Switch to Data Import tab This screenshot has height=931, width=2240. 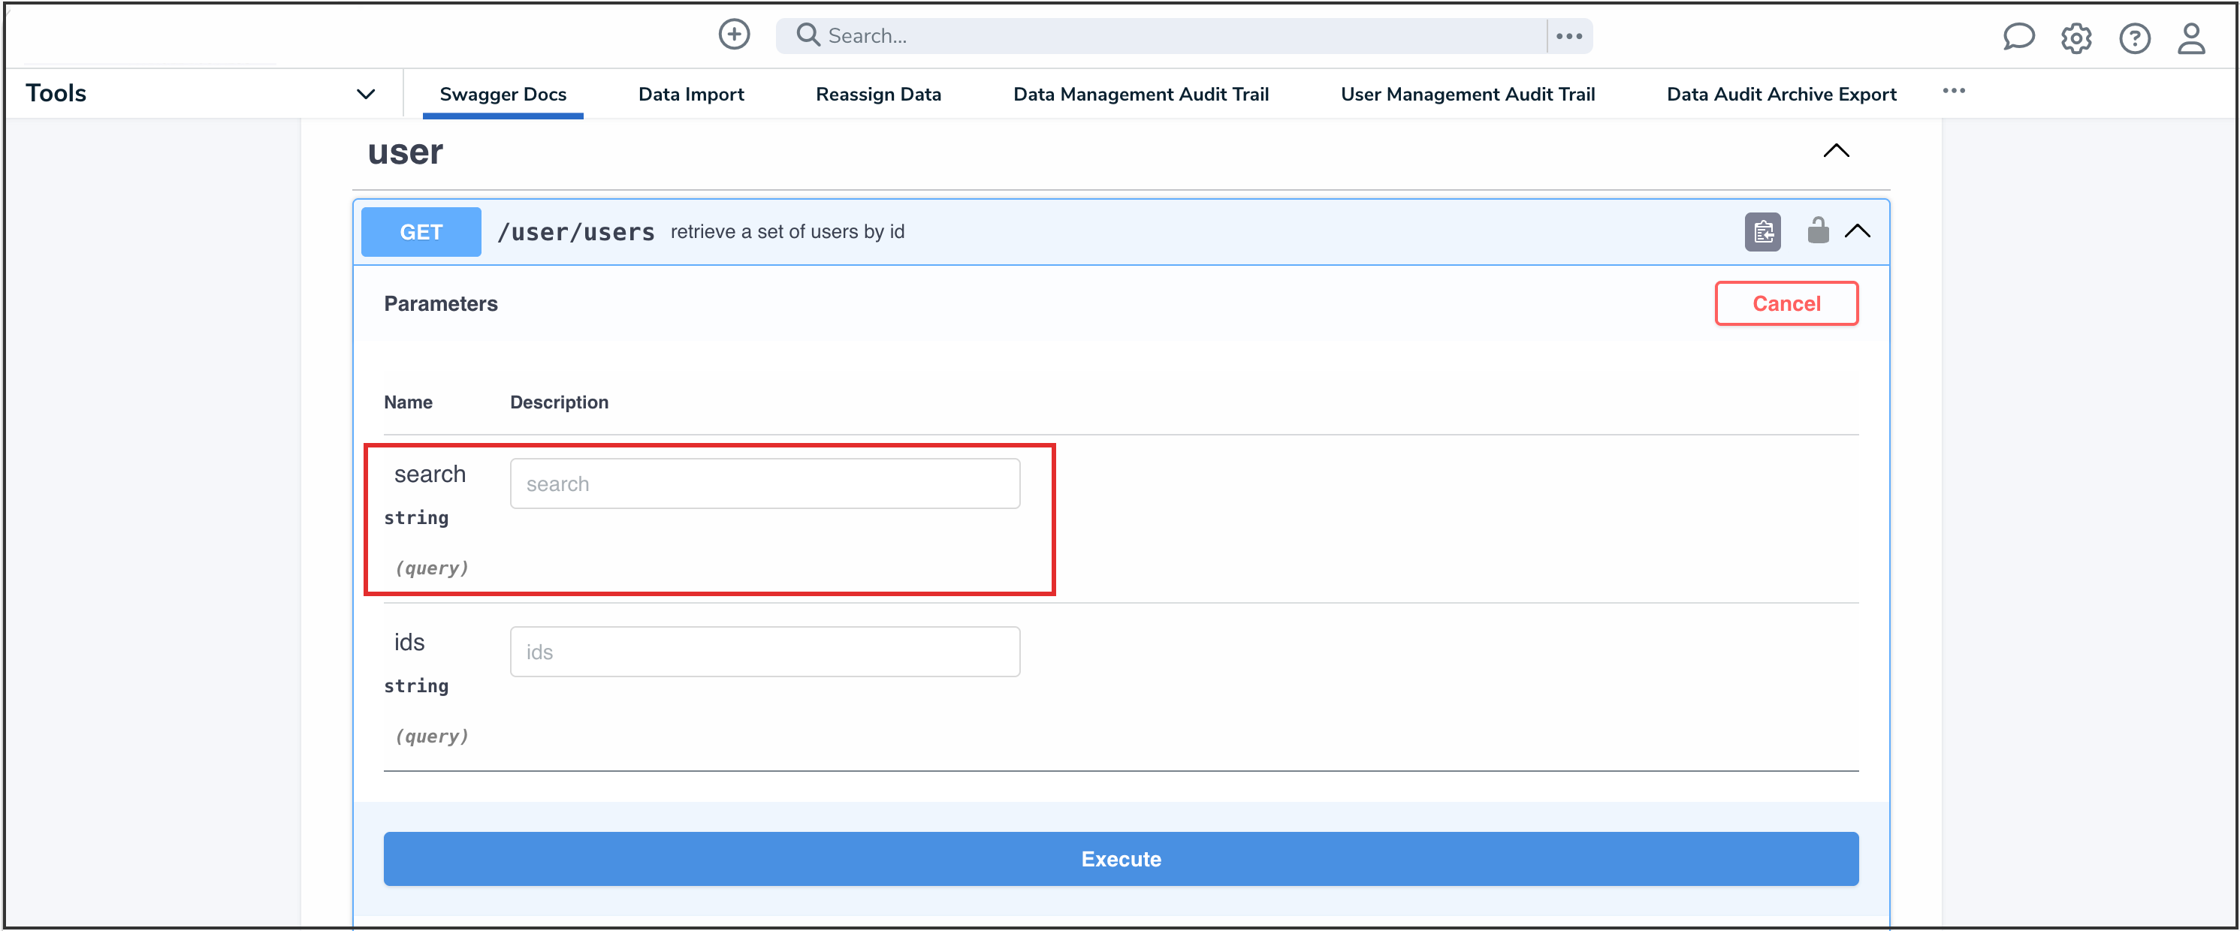click(690, 94)
